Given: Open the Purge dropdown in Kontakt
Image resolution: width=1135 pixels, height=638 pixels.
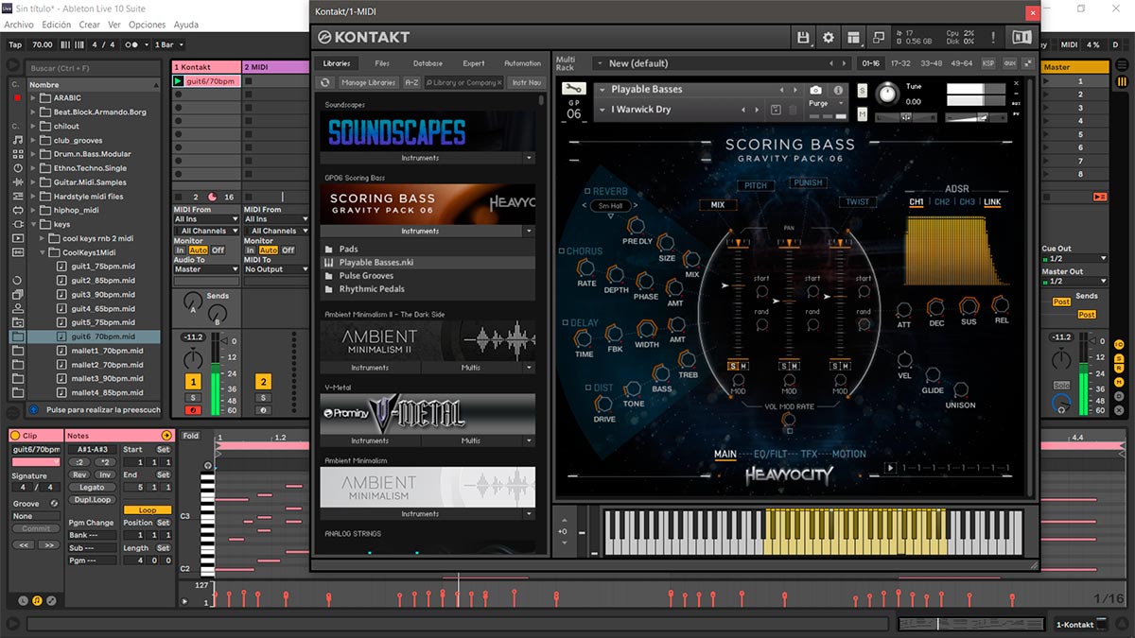Looking at the screenshot, I should (x=824, y=104).
